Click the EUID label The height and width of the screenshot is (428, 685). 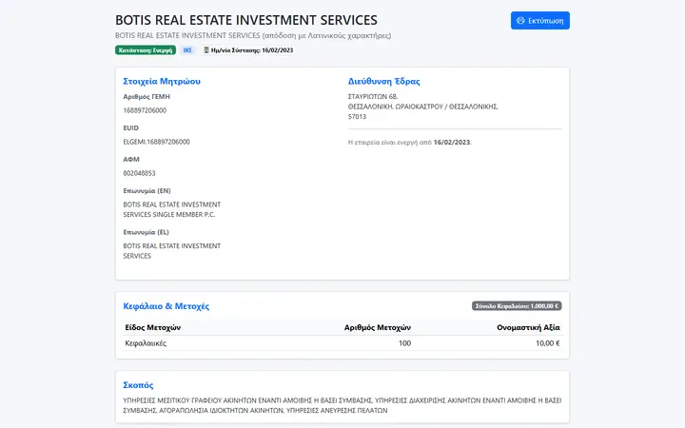tap(130, 128)
